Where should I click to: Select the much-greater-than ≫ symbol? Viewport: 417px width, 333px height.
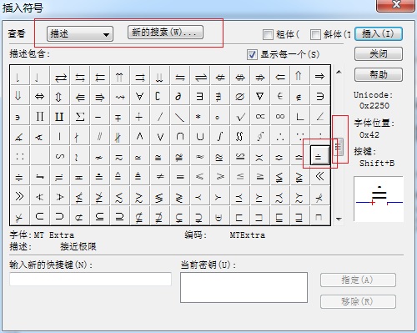click(x=19, y=196)
